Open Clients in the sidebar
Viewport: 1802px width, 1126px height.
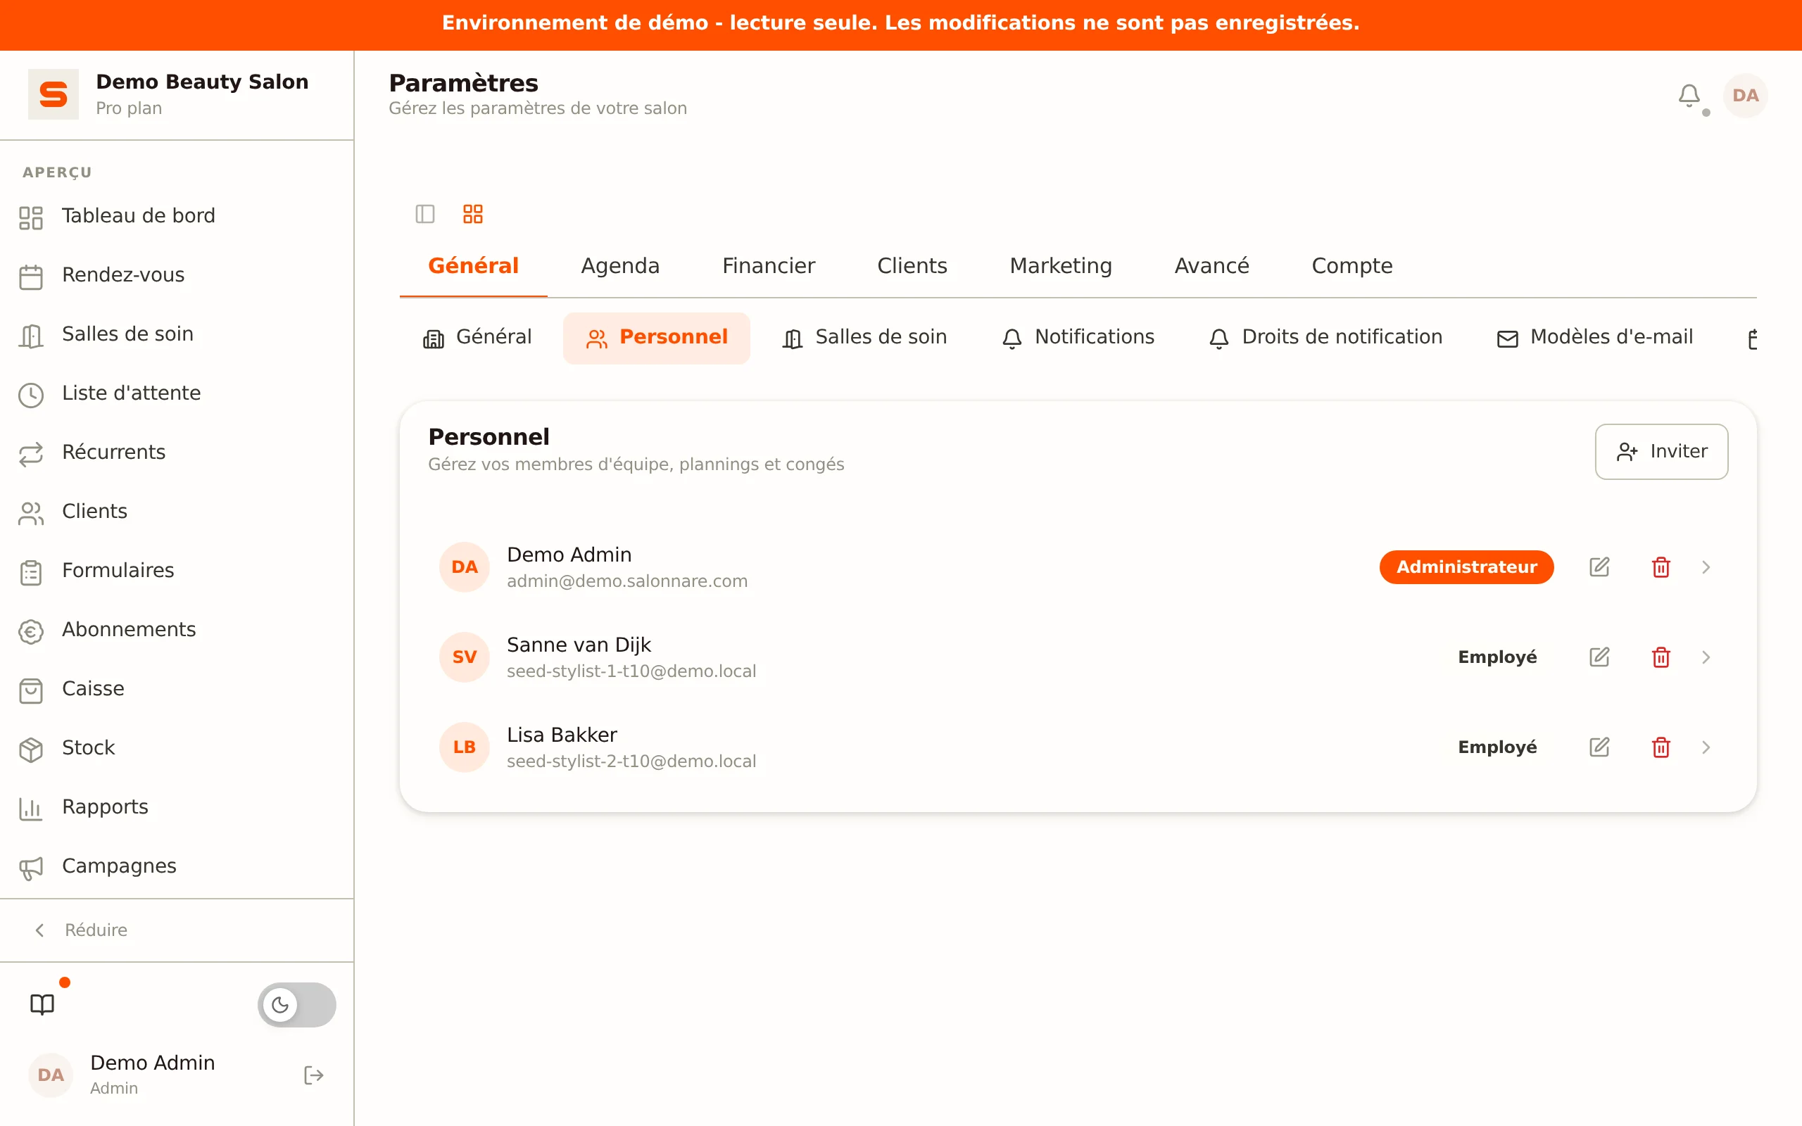coord(177,512)
